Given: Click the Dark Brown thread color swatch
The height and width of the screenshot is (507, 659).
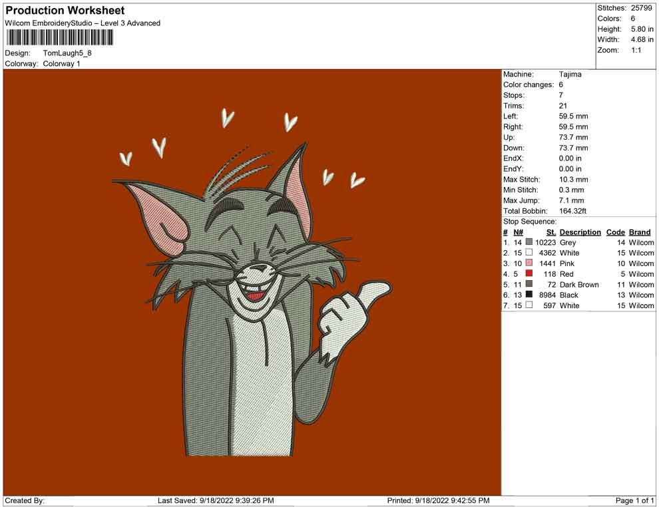Looking at the screenshot, I should click(x=529, y=284).
